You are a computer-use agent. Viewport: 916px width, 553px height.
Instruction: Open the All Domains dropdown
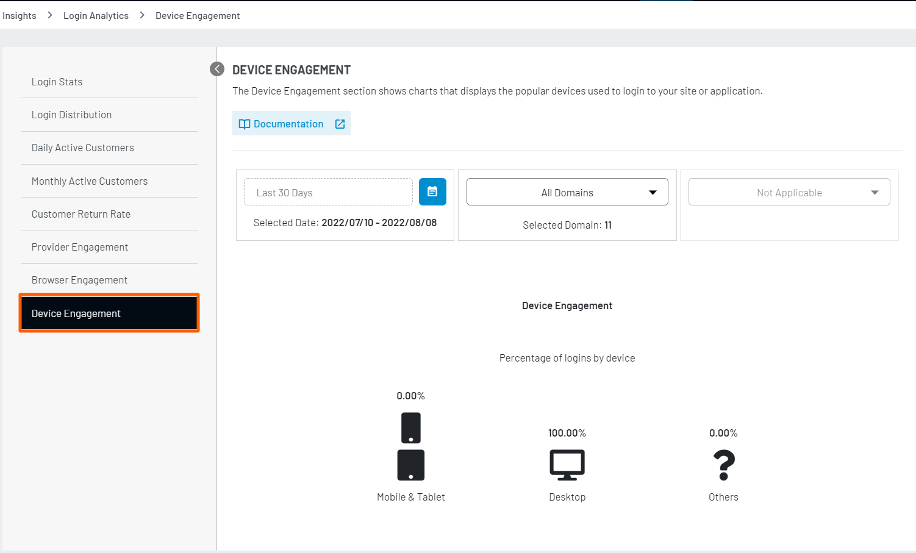567,191
